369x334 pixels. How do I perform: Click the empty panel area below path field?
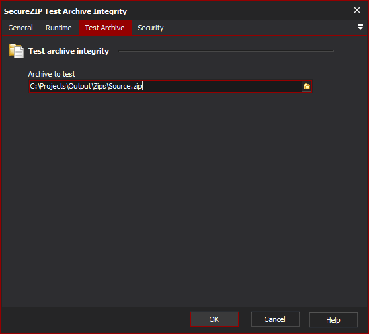184,198
